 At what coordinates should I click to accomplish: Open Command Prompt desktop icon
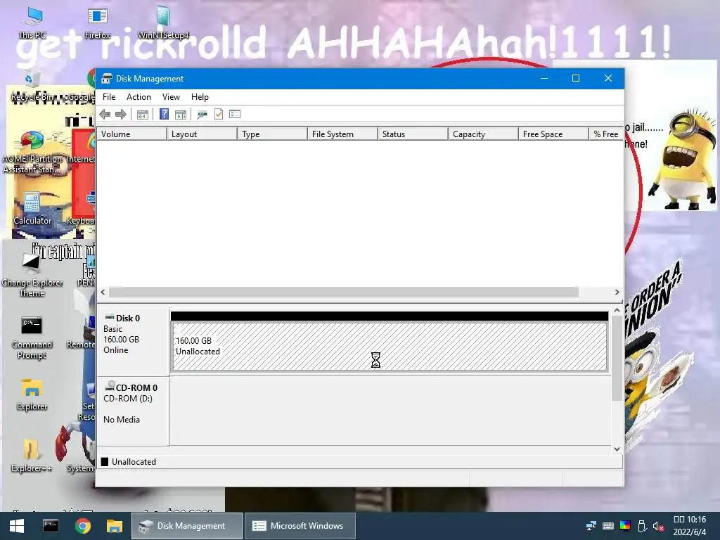(x=31, y=337)
